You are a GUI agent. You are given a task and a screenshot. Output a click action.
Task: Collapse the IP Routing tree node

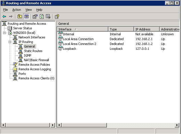point(10,42)
